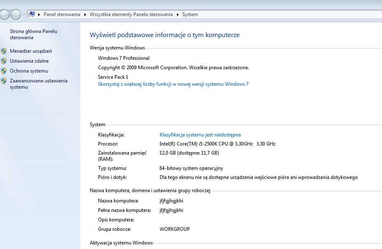Click the Nazwa komputera value jfjfgjhgjkhi
382x249 pixels.
[171, 201]
